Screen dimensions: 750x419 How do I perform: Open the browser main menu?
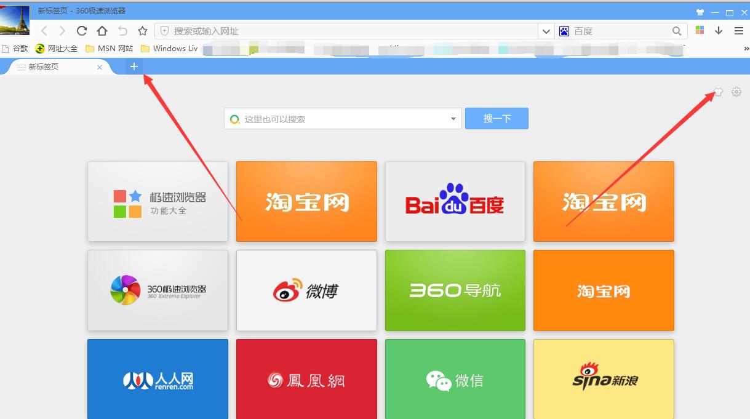pos(739,31)
